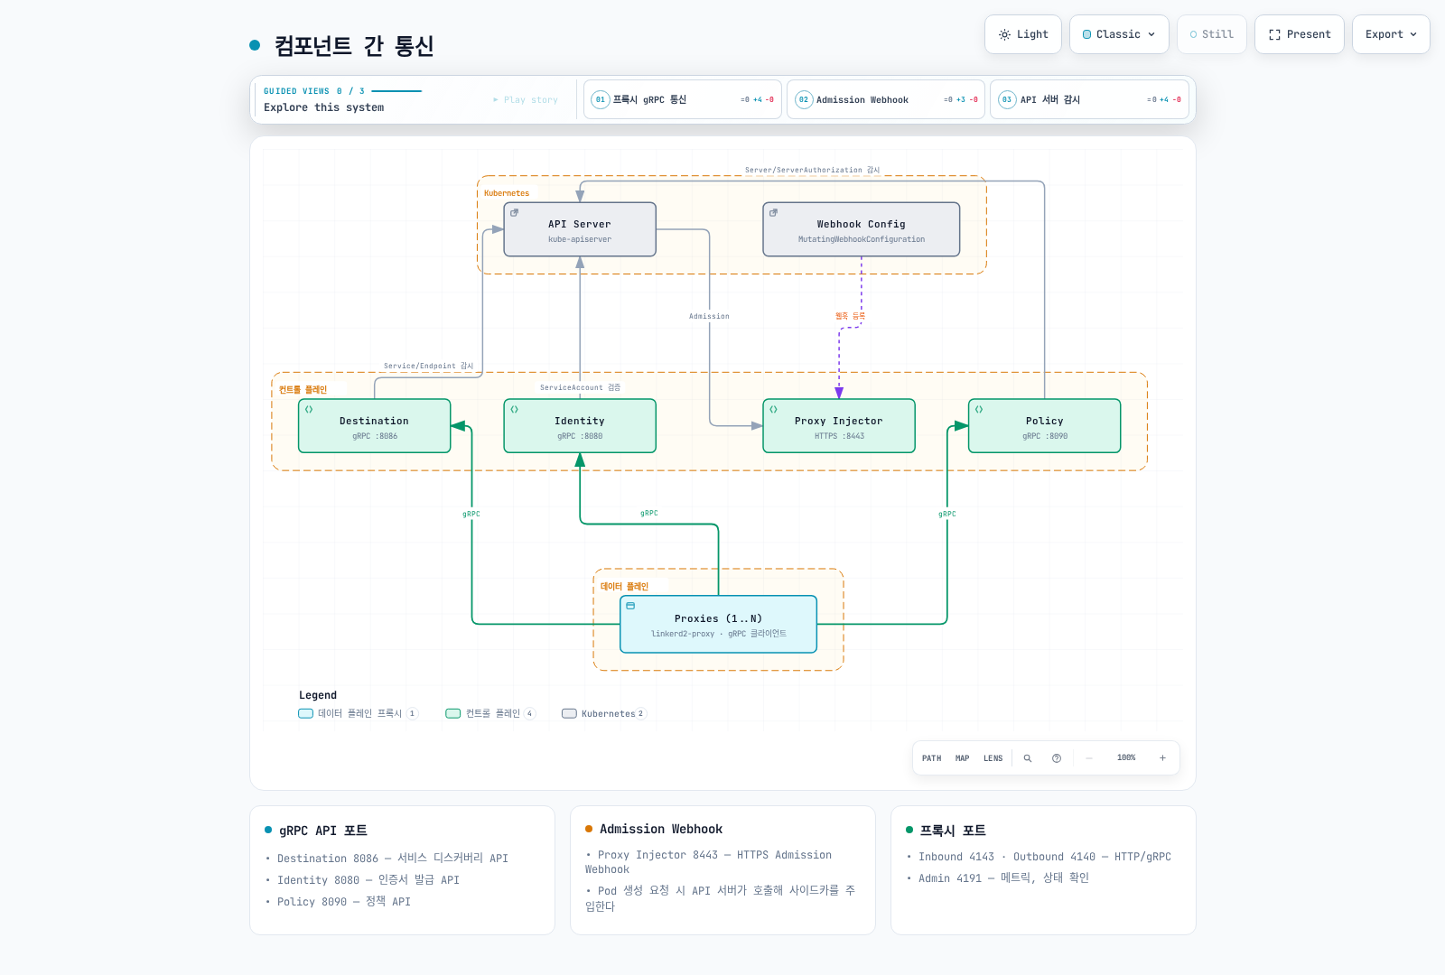Click the 02 step badge for Admission Webhook
Image resolution: width=1445 pixels, height=975 pixels.
[804, 100]
